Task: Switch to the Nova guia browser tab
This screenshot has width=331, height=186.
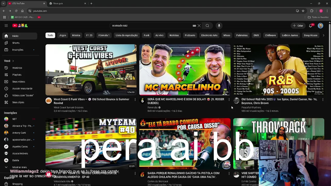Action: 67,3
